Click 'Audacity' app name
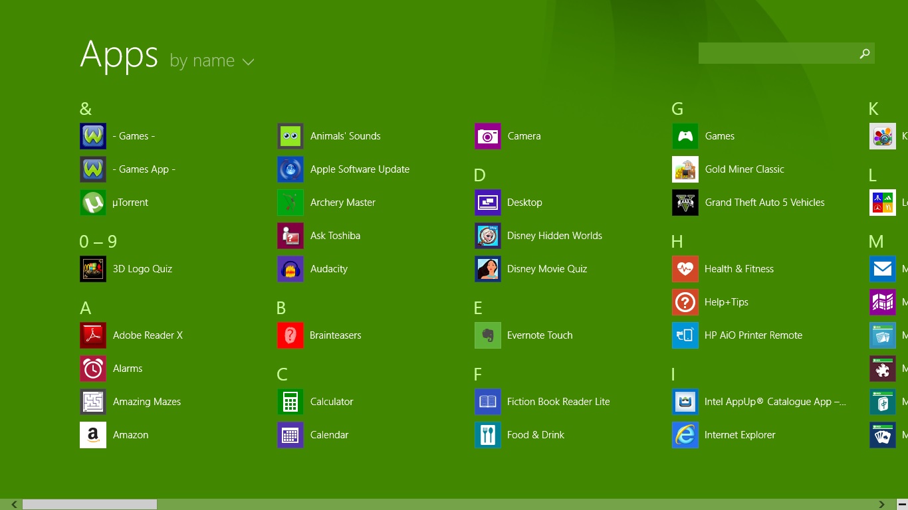908x510 pixels. point(329,269)
